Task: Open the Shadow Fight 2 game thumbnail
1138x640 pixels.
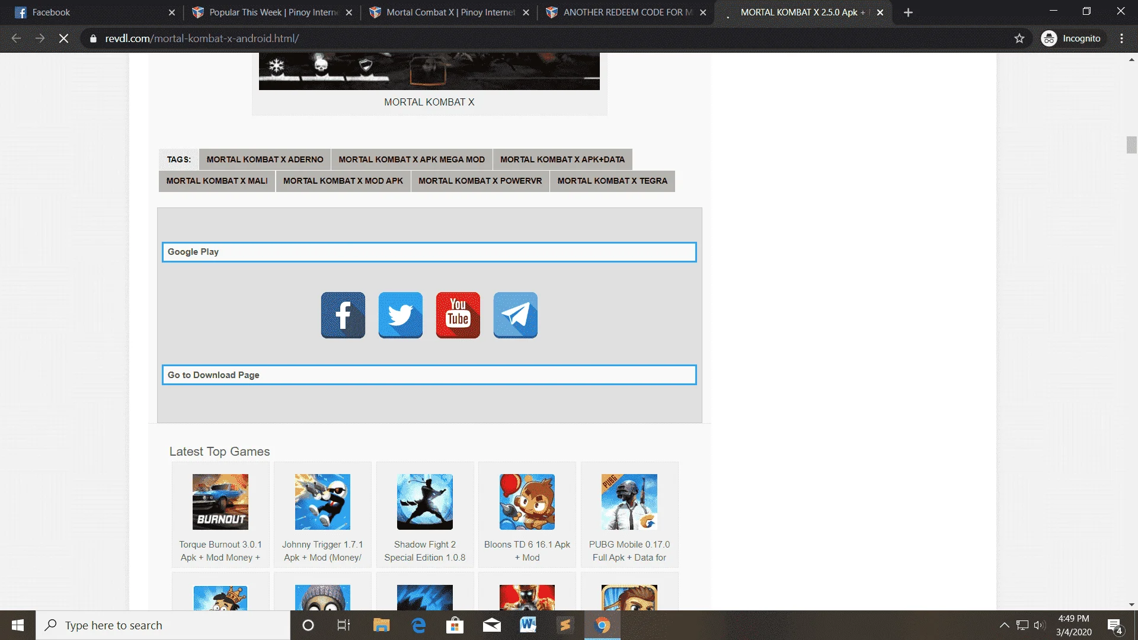Action: (425, 502)
